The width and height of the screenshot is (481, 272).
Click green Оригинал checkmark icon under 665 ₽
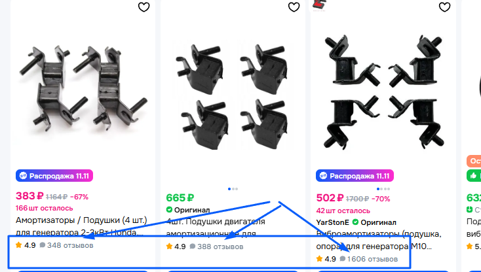coord(169,210)
